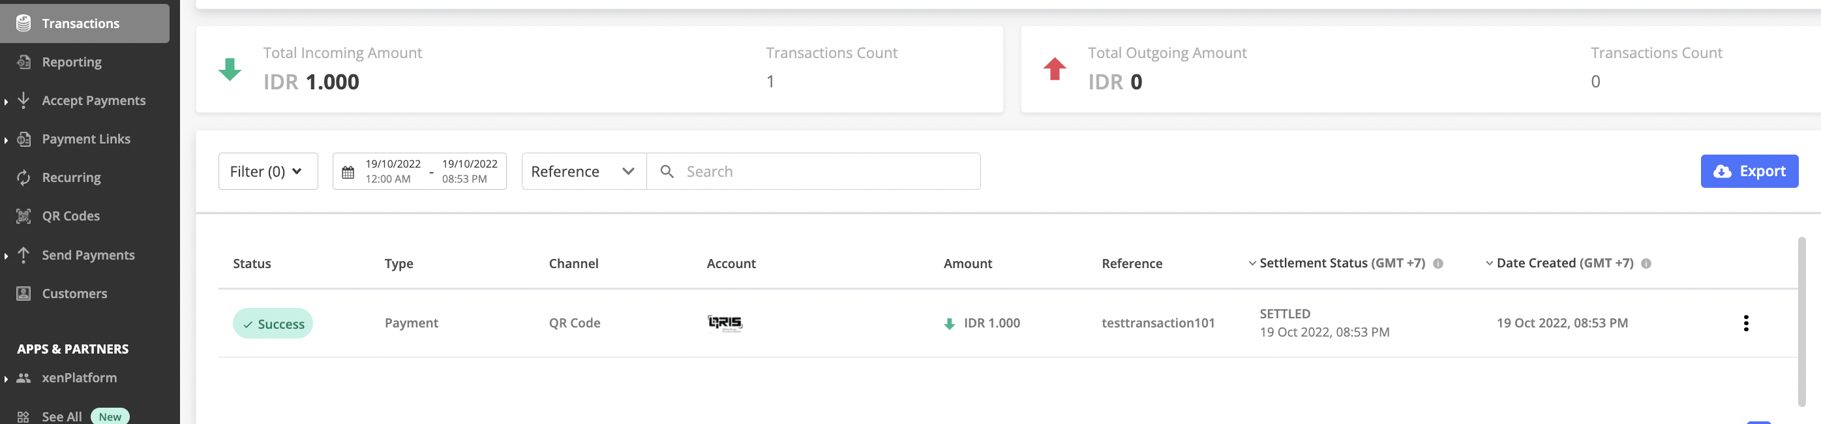Click the QRIS account logo
1821x424 pixels.
(725, 323)
